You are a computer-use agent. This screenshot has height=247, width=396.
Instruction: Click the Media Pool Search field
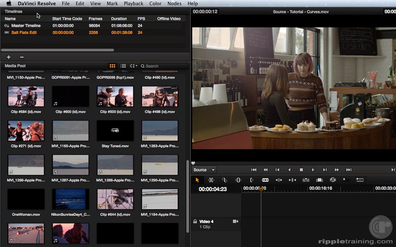[164, 66]
